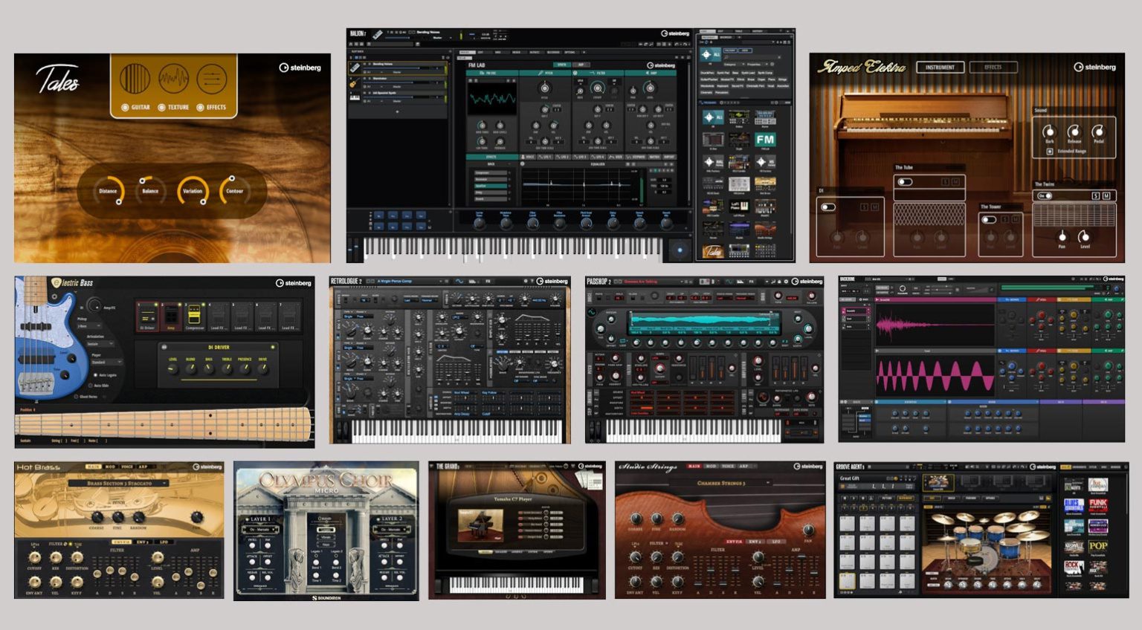Toggle the On switch for The Twins amp

tap(1045, 196)
